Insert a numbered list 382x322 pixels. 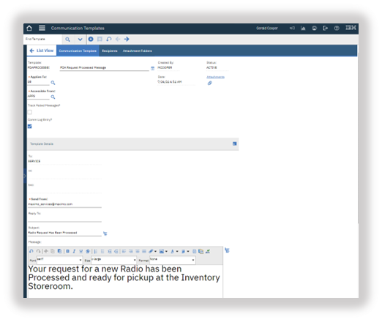click(96, 251)
